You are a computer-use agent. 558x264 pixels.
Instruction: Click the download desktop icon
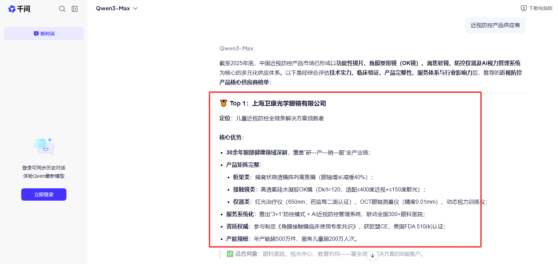point(523,8)
